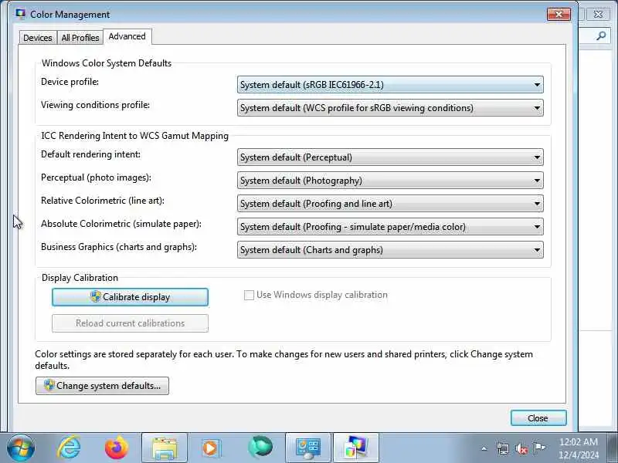This screenshot has height=463, width=618.
Task: Click search magnifier in background window
Action: [x=601, y=36]
